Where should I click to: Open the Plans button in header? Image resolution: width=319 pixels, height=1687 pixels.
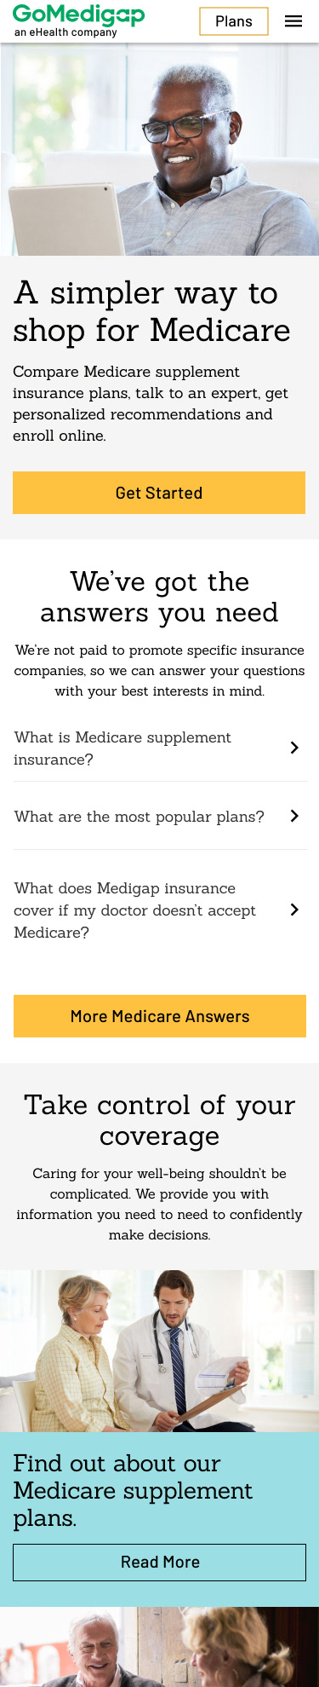point(234,21)
